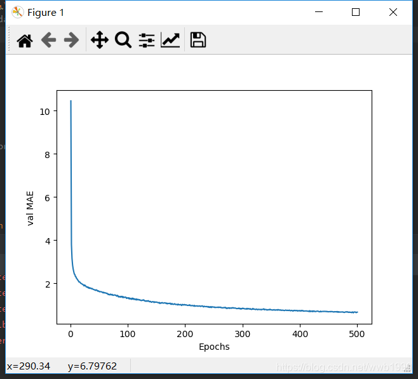Click the x-axis tick label 300
This screenshot has width=418, height=379.
click(242, 334)
